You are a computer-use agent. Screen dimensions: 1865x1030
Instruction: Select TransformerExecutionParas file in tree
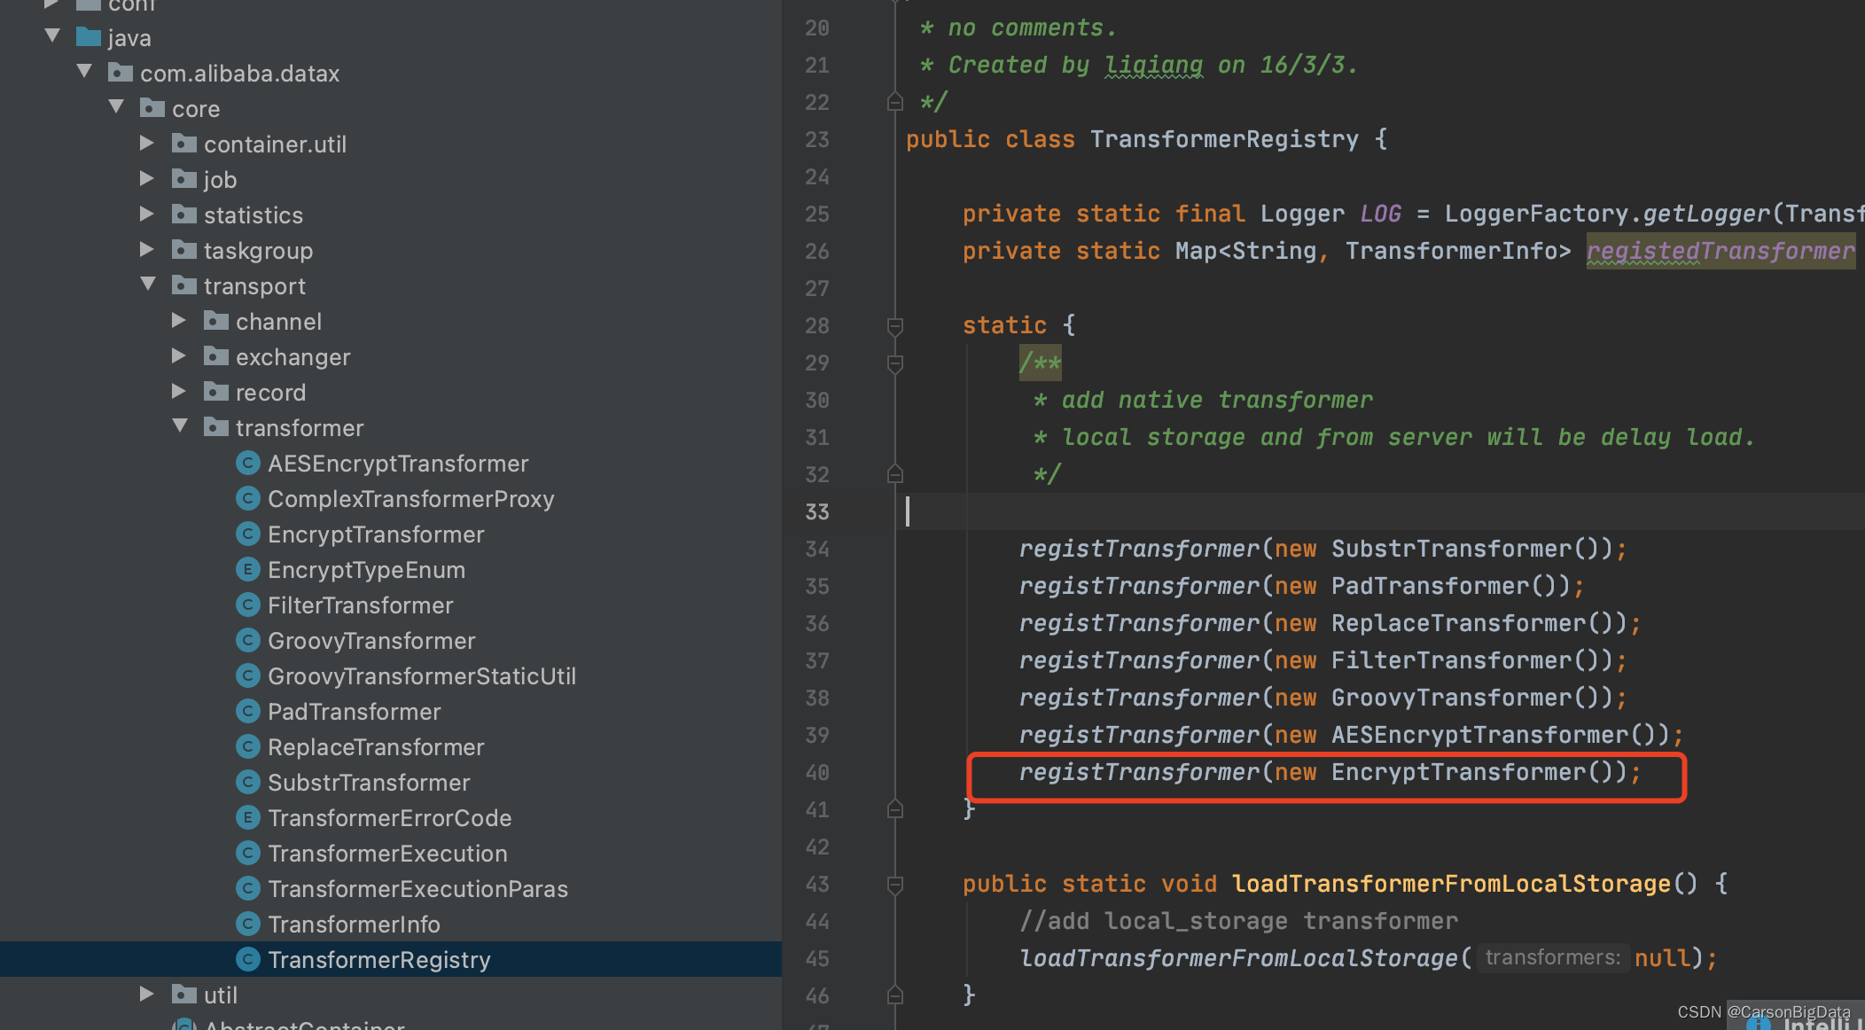coord(417,889)
